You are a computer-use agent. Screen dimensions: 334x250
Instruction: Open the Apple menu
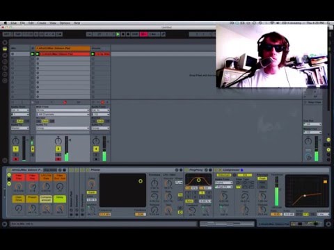point(6,23)
